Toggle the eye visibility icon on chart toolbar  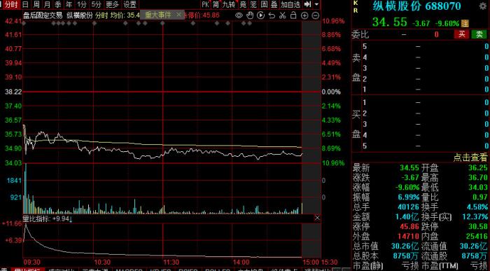pos(239,15)
